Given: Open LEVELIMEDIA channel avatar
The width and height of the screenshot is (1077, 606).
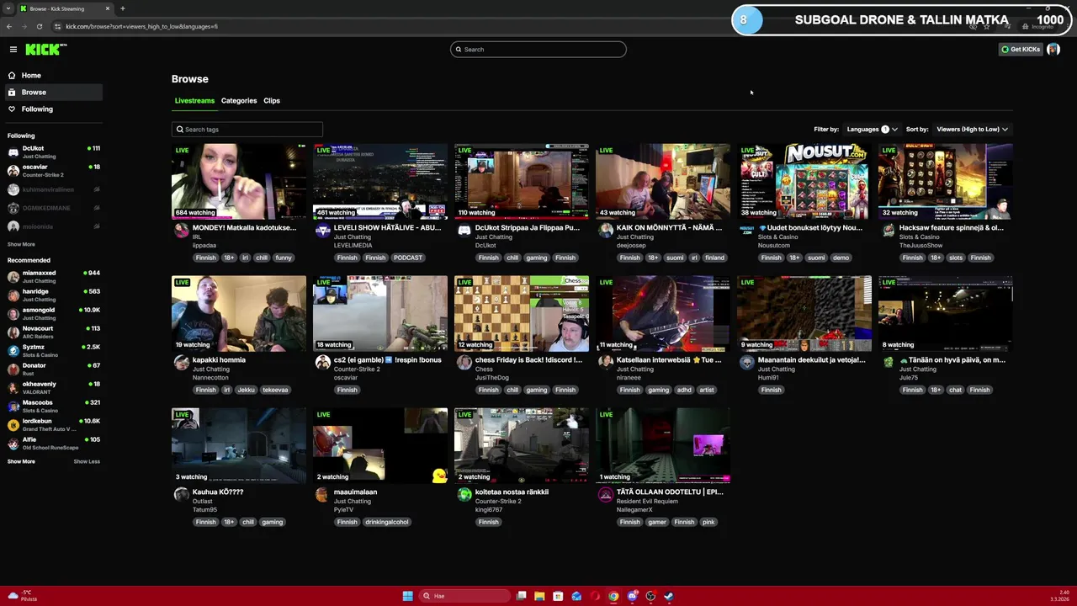Looking at the screenshot, I should click(x=322, y=231).
